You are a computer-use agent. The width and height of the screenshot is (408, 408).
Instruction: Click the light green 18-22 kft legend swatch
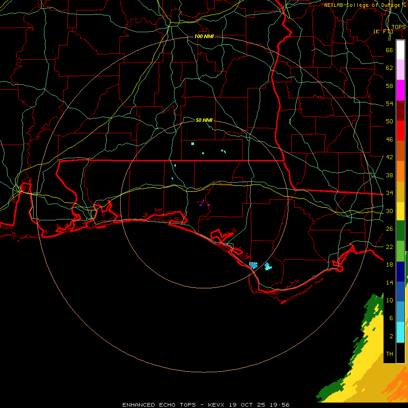click(x=400, y=251)
